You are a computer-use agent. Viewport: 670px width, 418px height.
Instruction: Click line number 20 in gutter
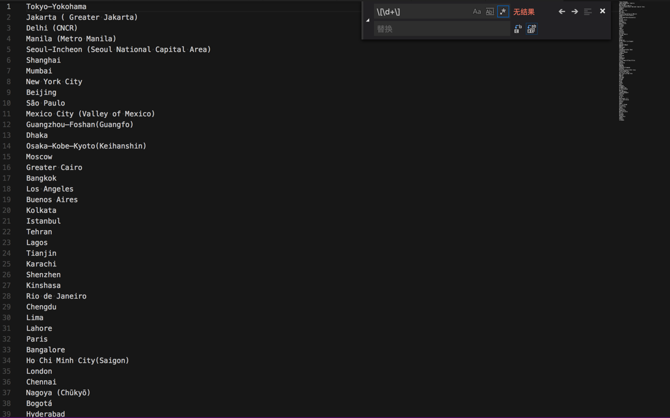(x=7, y=210)
